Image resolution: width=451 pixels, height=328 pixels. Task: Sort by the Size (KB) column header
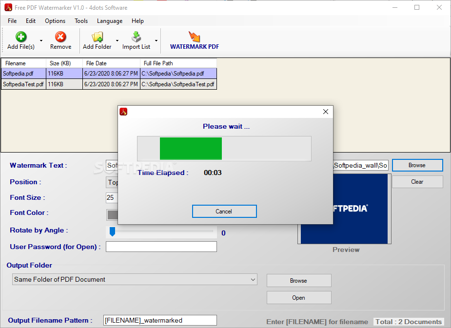(x=64, y=63)
